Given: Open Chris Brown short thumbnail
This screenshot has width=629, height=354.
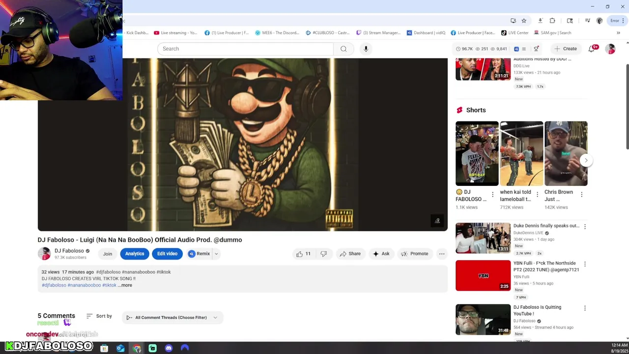Looking at the screenshot, I should pyautogui.click(x=566, y=153).
